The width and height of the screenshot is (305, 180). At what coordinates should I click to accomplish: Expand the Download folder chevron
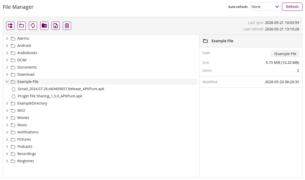click(x=7, y=74)
